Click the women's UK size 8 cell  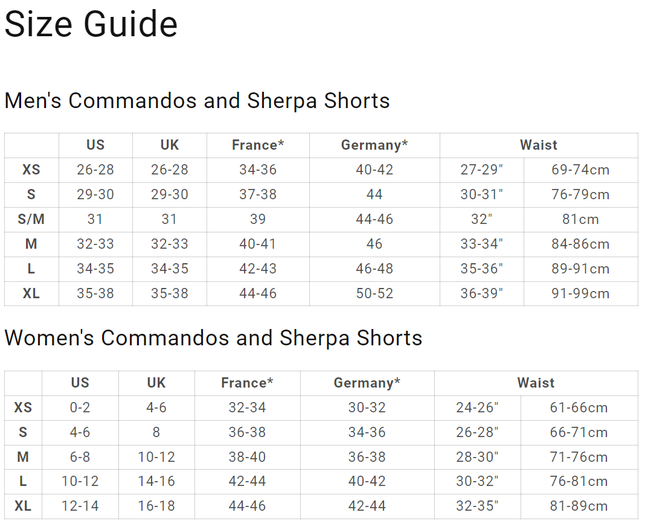156,432
